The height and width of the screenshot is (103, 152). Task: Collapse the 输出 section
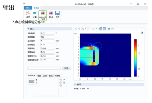coord(75,84)
